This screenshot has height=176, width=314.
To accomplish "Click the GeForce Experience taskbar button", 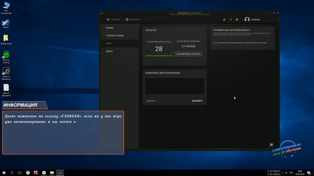I will (60, 173).
